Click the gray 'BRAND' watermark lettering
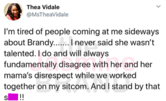Screen dimensions: 166x101 83,85
